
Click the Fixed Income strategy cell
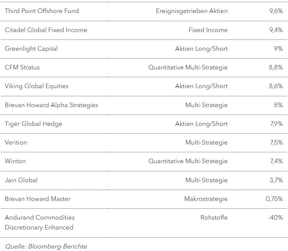point(208,30)
